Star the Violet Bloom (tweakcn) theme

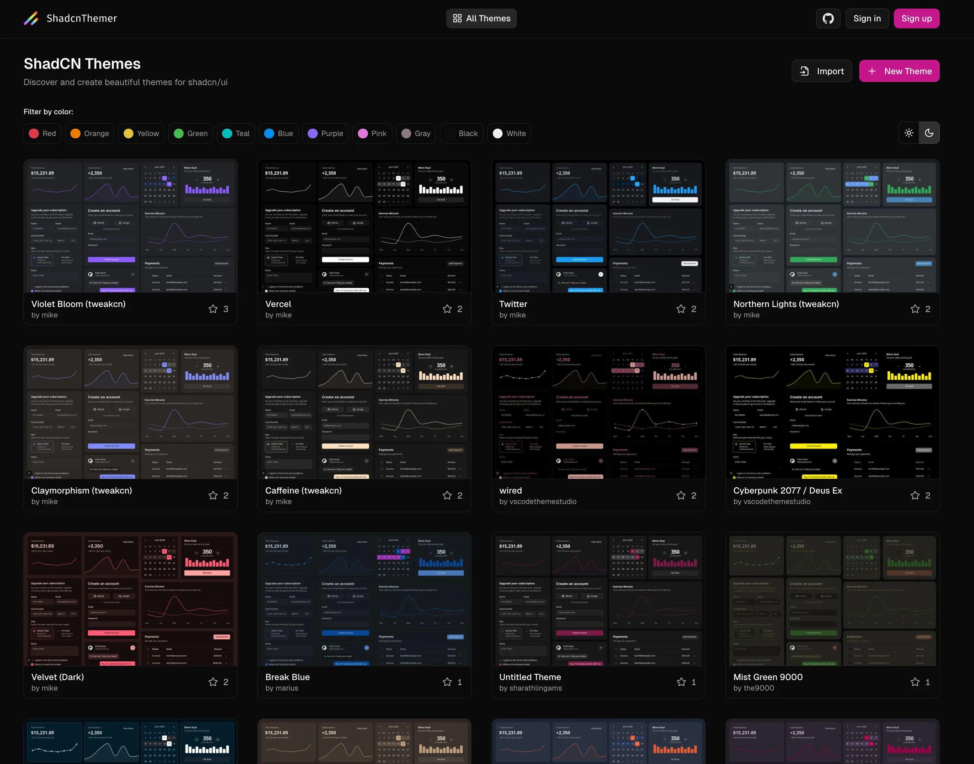tap(213, 309)
